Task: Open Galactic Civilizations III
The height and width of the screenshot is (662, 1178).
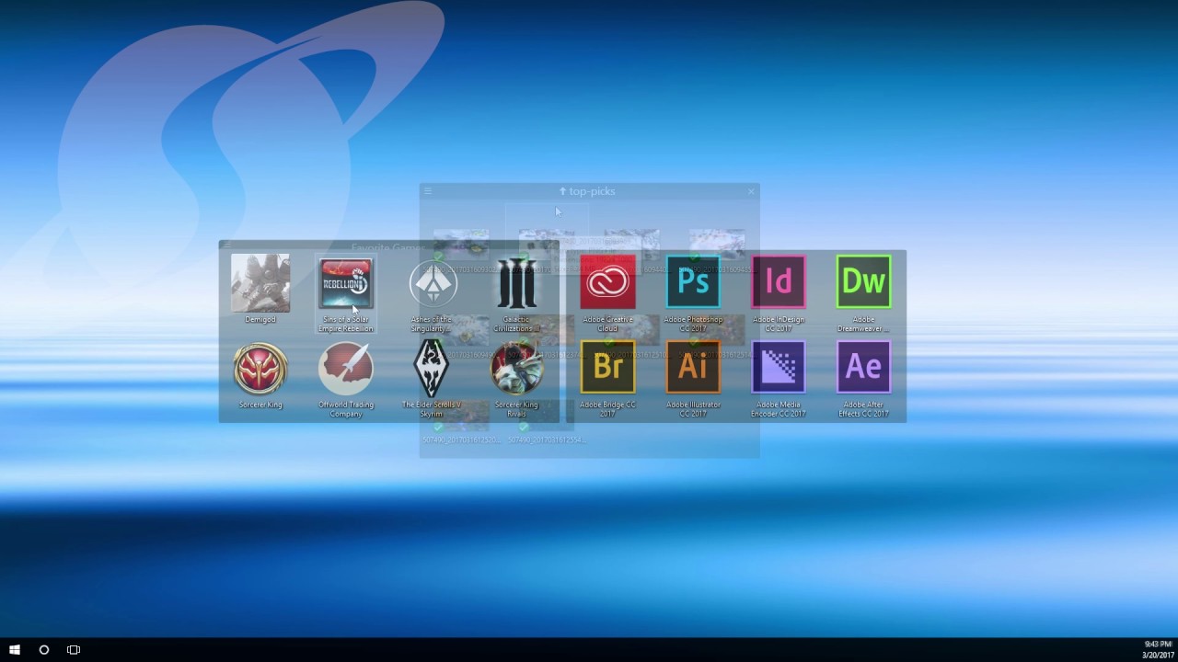Action: click(517, 283)
